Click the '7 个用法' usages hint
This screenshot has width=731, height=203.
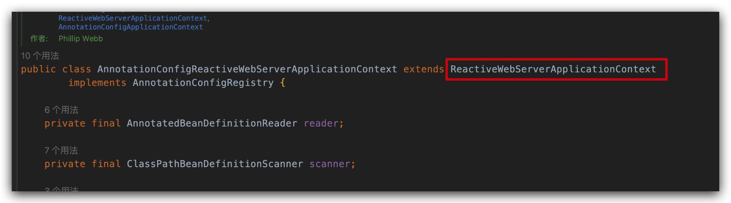pos(61,150)
